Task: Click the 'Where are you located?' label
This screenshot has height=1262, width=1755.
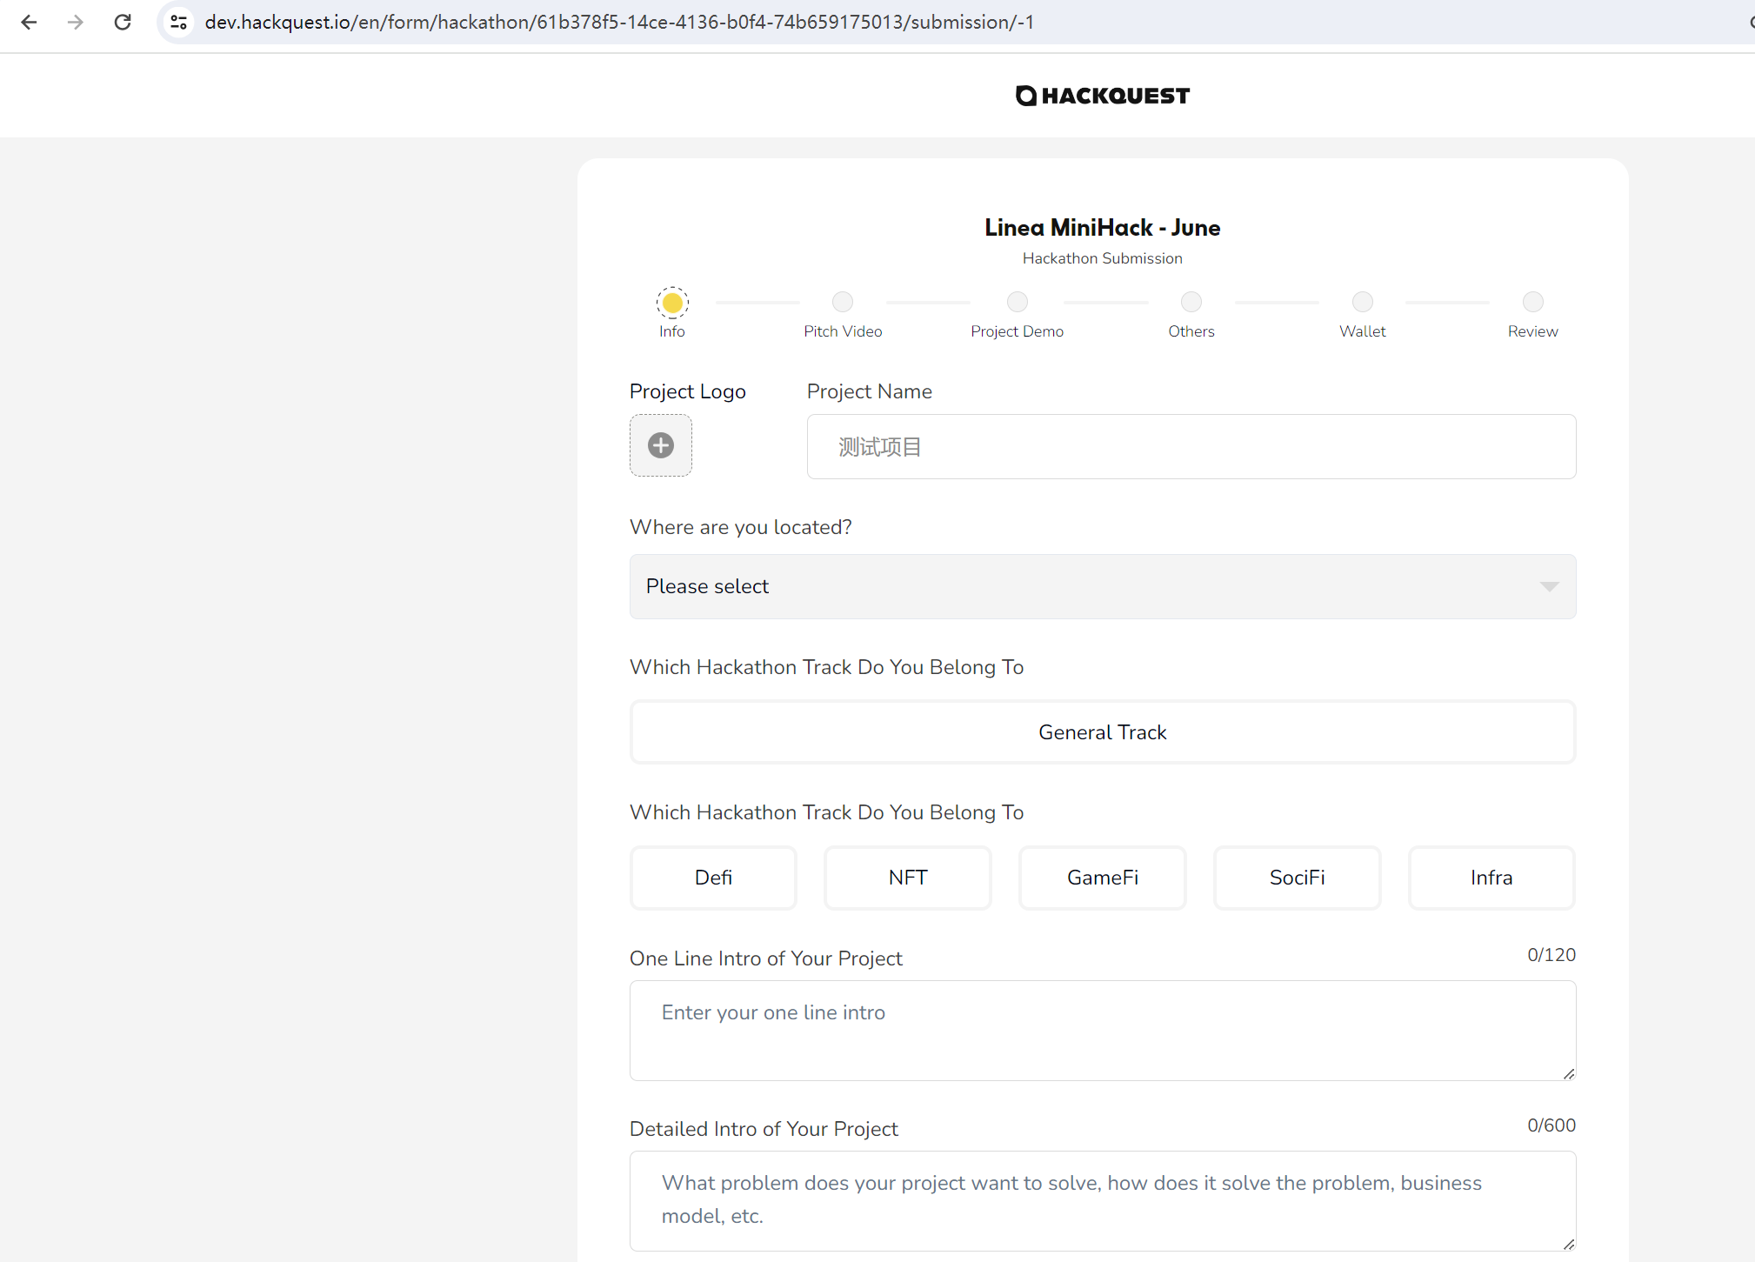Action: pyautogui.click(x=741, y=527)
